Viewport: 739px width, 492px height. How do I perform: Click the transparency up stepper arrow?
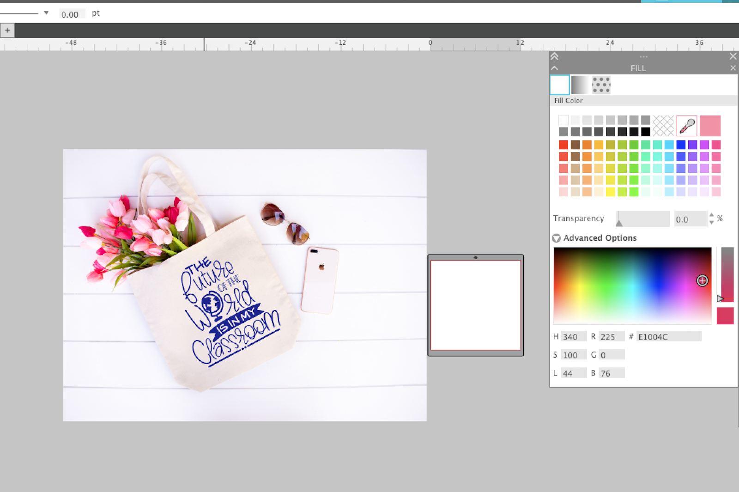pyautogui.click(x=711, y=216)
